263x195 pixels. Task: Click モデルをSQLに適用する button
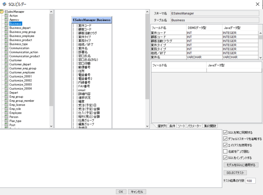click(x=241, y=165)
